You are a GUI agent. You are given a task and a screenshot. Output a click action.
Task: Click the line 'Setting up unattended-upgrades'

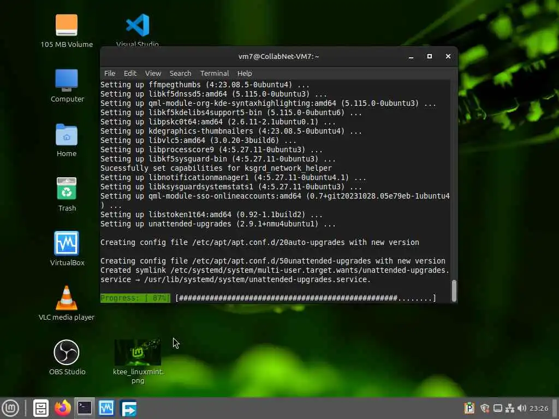218,224
